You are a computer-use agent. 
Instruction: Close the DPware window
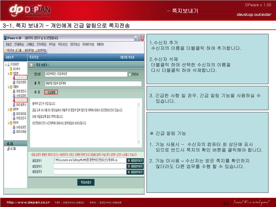point(142,38)
